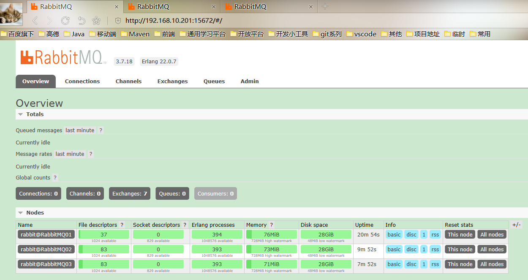Close the third RabbitMQ tab
The width and height of the screenshot is (528, 280).
pyautogui.click(x=311, y=7)
